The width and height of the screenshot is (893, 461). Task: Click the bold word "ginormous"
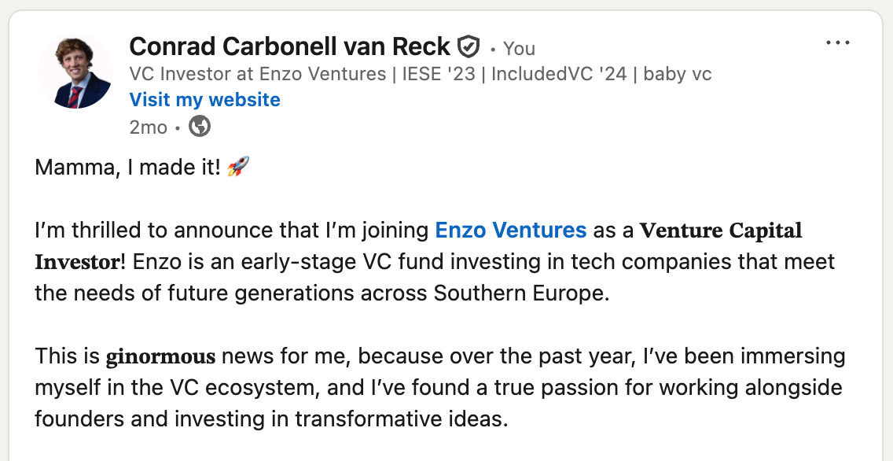point(160,356)
